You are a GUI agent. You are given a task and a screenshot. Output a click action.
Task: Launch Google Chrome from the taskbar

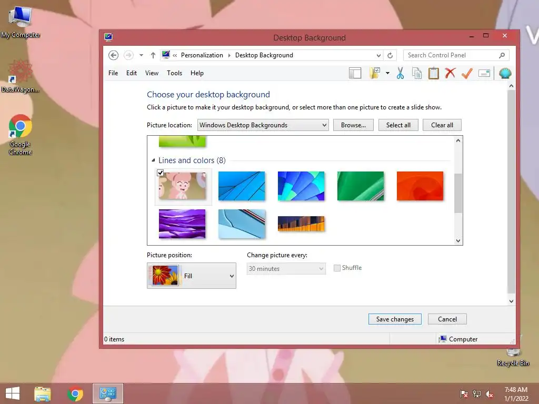tap(75, 393)
